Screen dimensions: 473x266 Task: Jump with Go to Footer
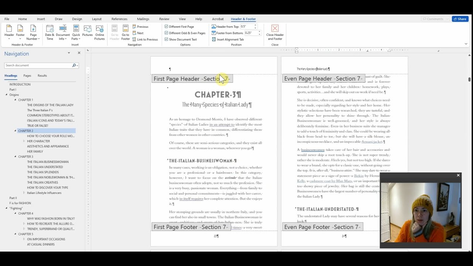pos(126,33)
